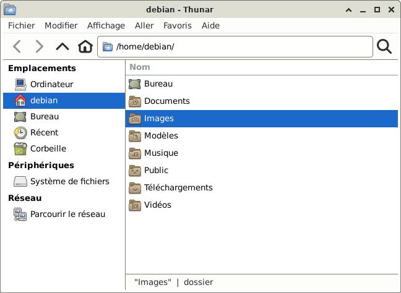Screen dimensions: 401x293
Task: Go forward with the right arrow button
Action: coord(39,46)
